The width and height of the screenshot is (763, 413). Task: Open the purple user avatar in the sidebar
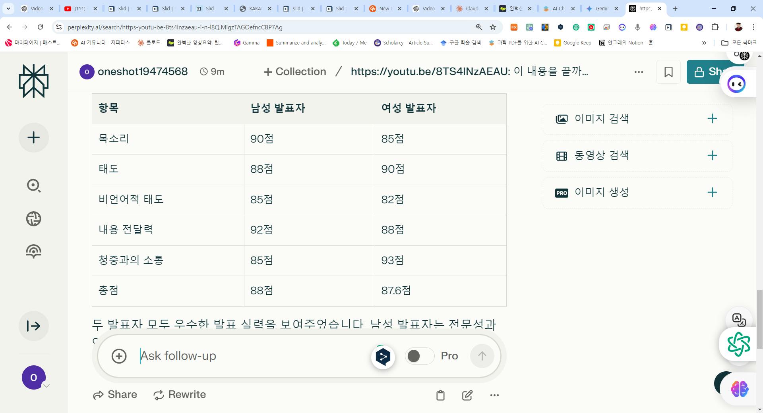tap(33, 377)
